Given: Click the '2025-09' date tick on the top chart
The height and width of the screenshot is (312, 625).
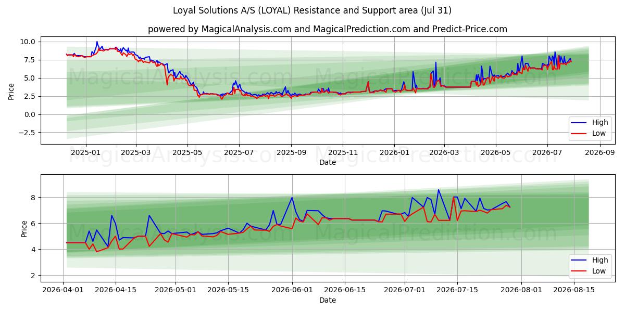Looking at the screenshot, I should tap(291, 153).
